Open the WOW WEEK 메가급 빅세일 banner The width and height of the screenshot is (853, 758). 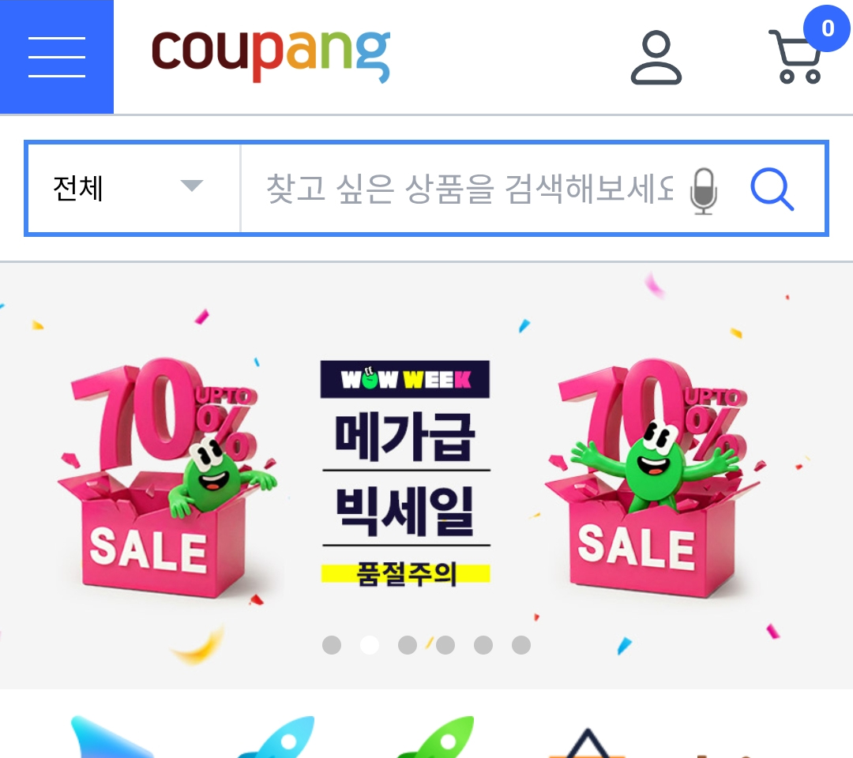coord(426,476)
